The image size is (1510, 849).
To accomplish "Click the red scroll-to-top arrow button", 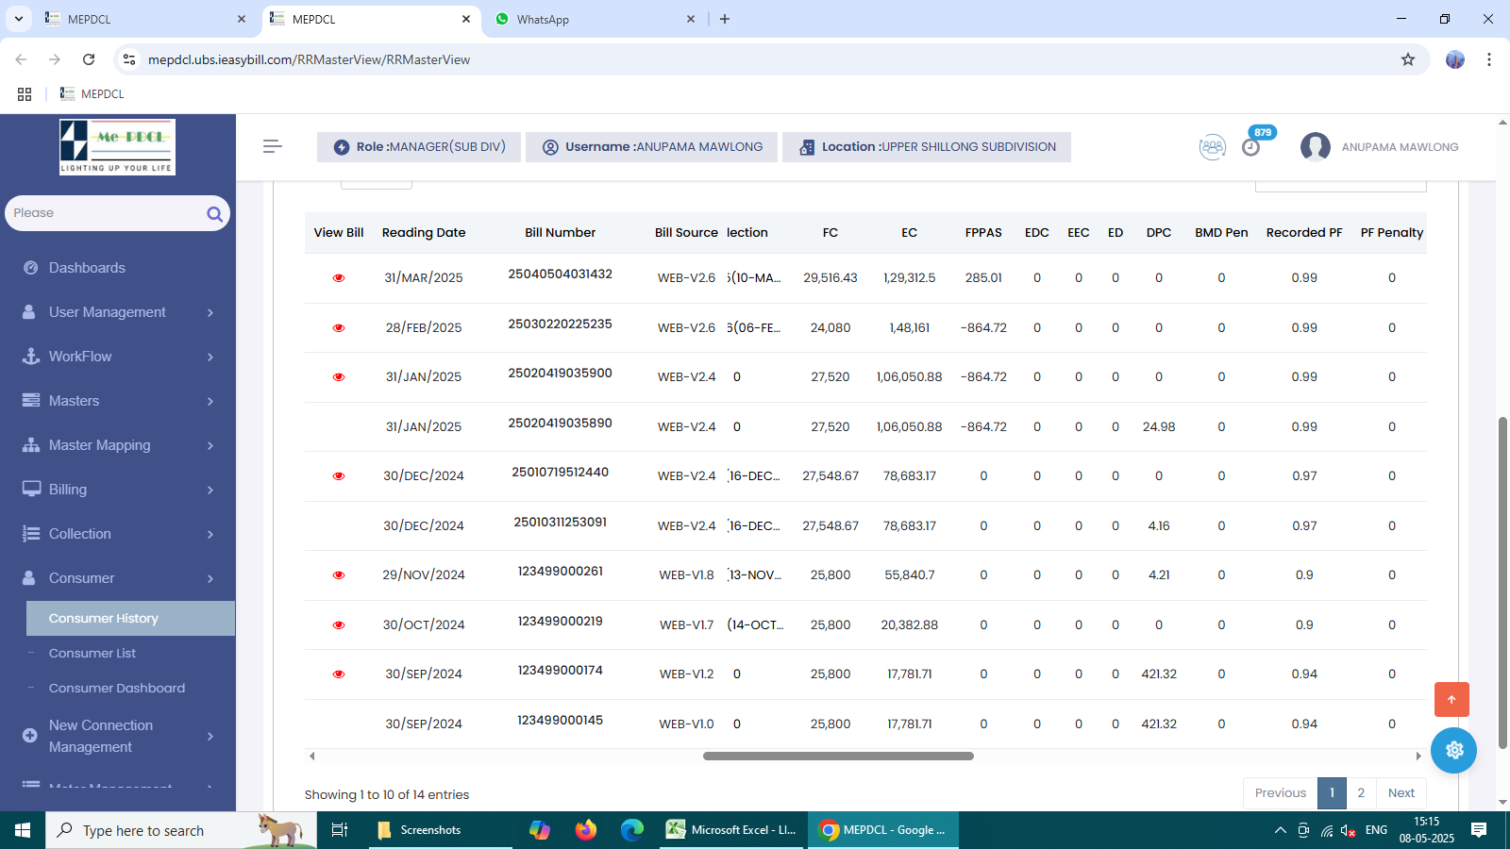I will (x=1451, y=699).
